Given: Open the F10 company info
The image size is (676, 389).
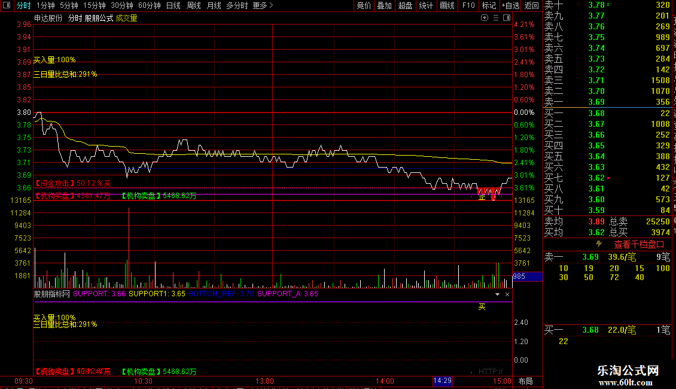Looking at the screenshot, I should pos(468,5).
